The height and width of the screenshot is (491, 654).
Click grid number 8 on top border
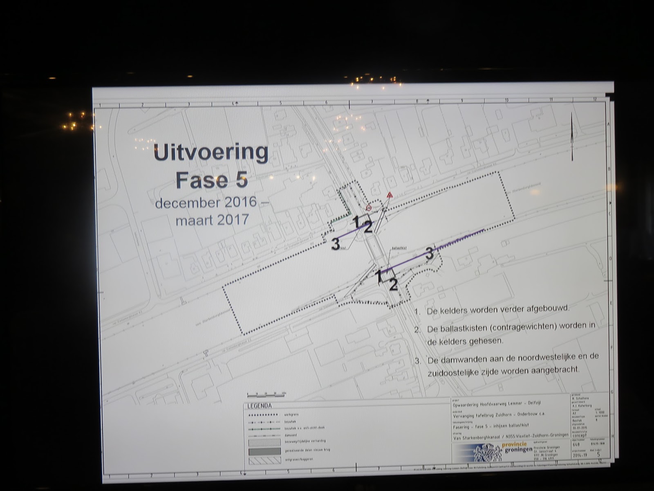pyautogui.click(x=417, y=101)
